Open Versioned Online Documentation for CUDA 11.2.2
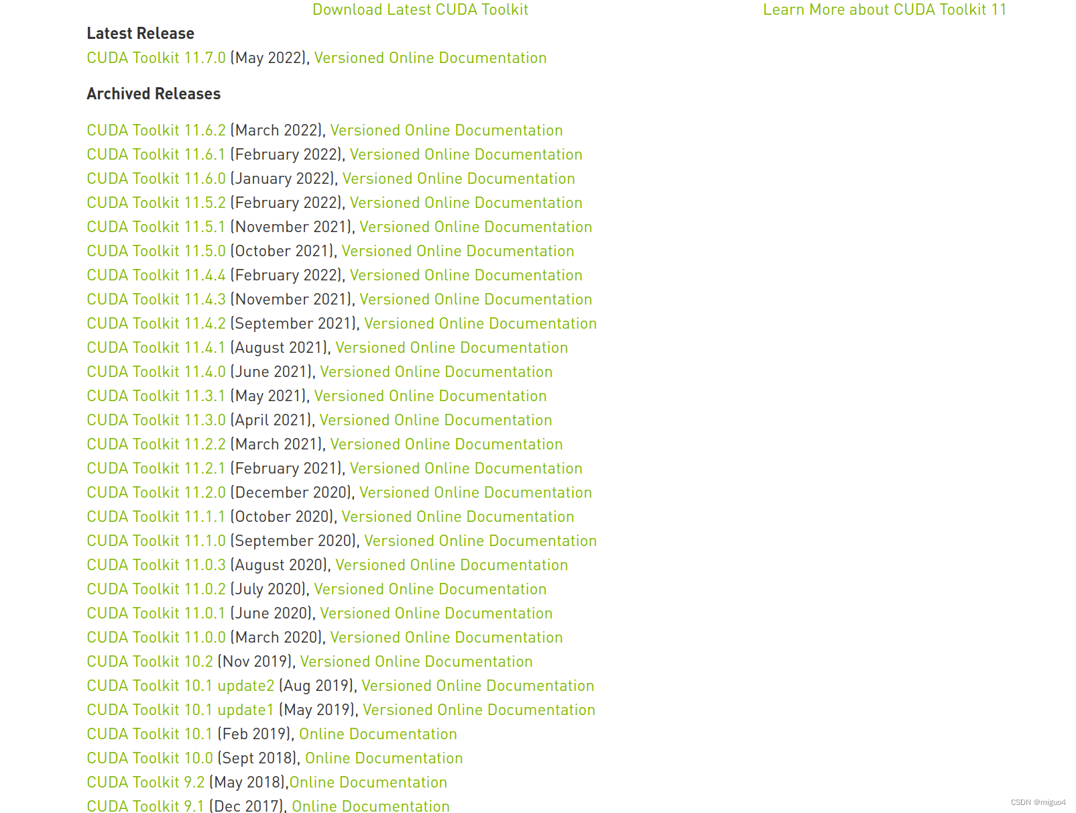Screen dimensions: 1076x813 (x=446, y=444)
